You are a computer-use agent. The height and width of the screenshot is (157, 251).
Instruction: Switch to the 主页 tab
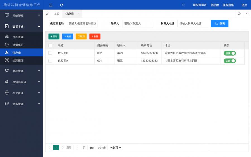point(57,14)
